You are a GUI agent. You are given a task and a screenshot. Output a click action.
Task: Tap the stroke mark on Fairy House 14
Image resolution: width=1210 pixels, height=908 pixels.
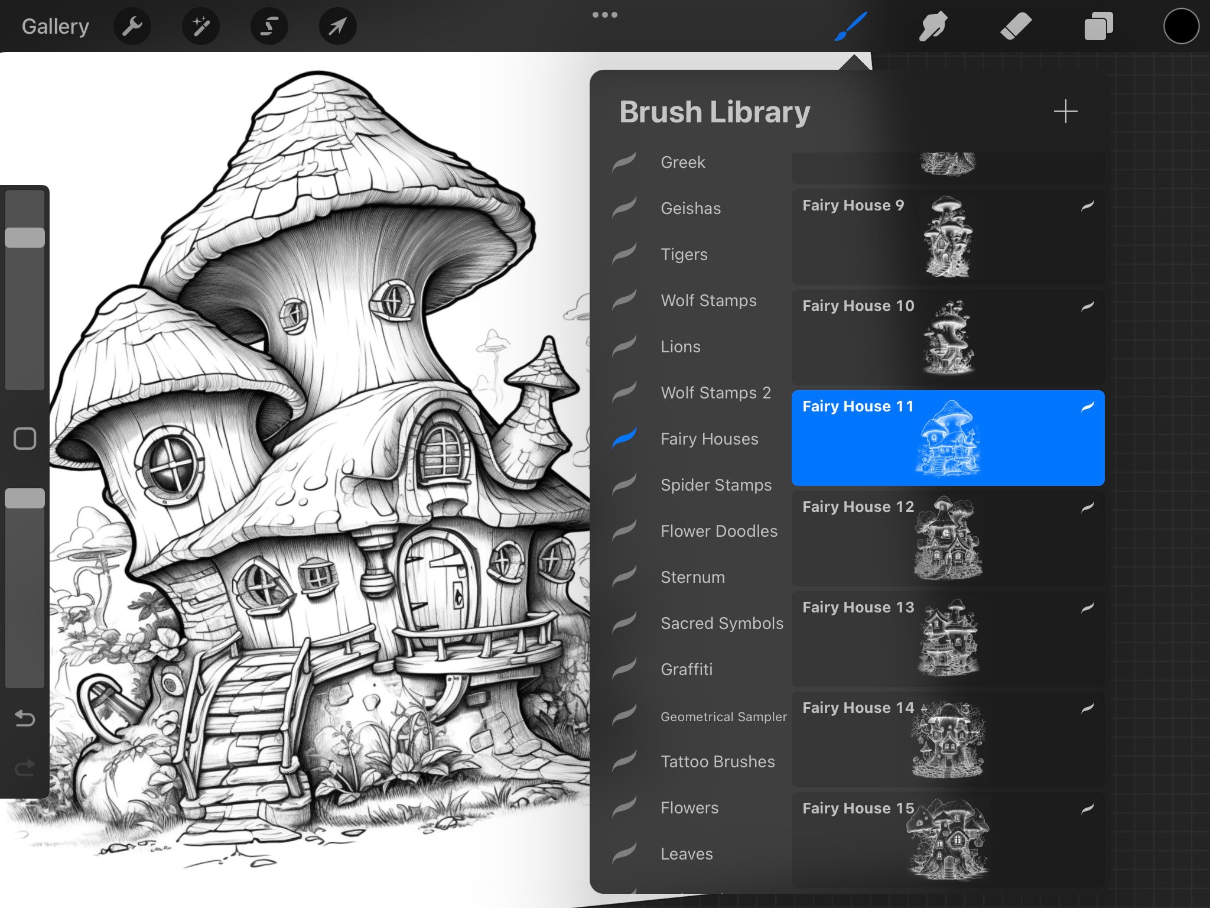point(1088,708)
